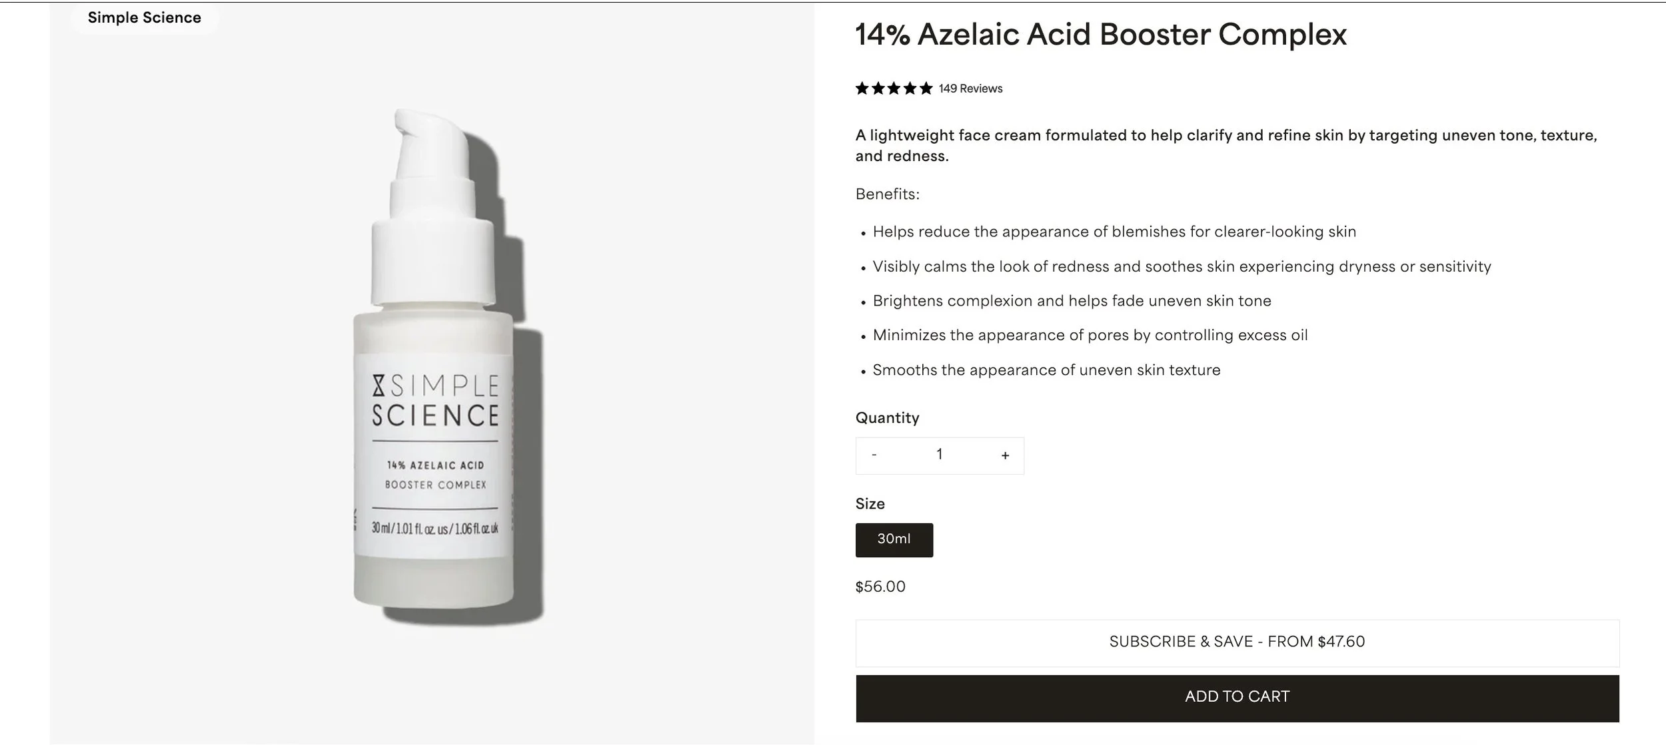Click the 'Minimizes the appearance of pores' bullet

[x=1090, y=336]
